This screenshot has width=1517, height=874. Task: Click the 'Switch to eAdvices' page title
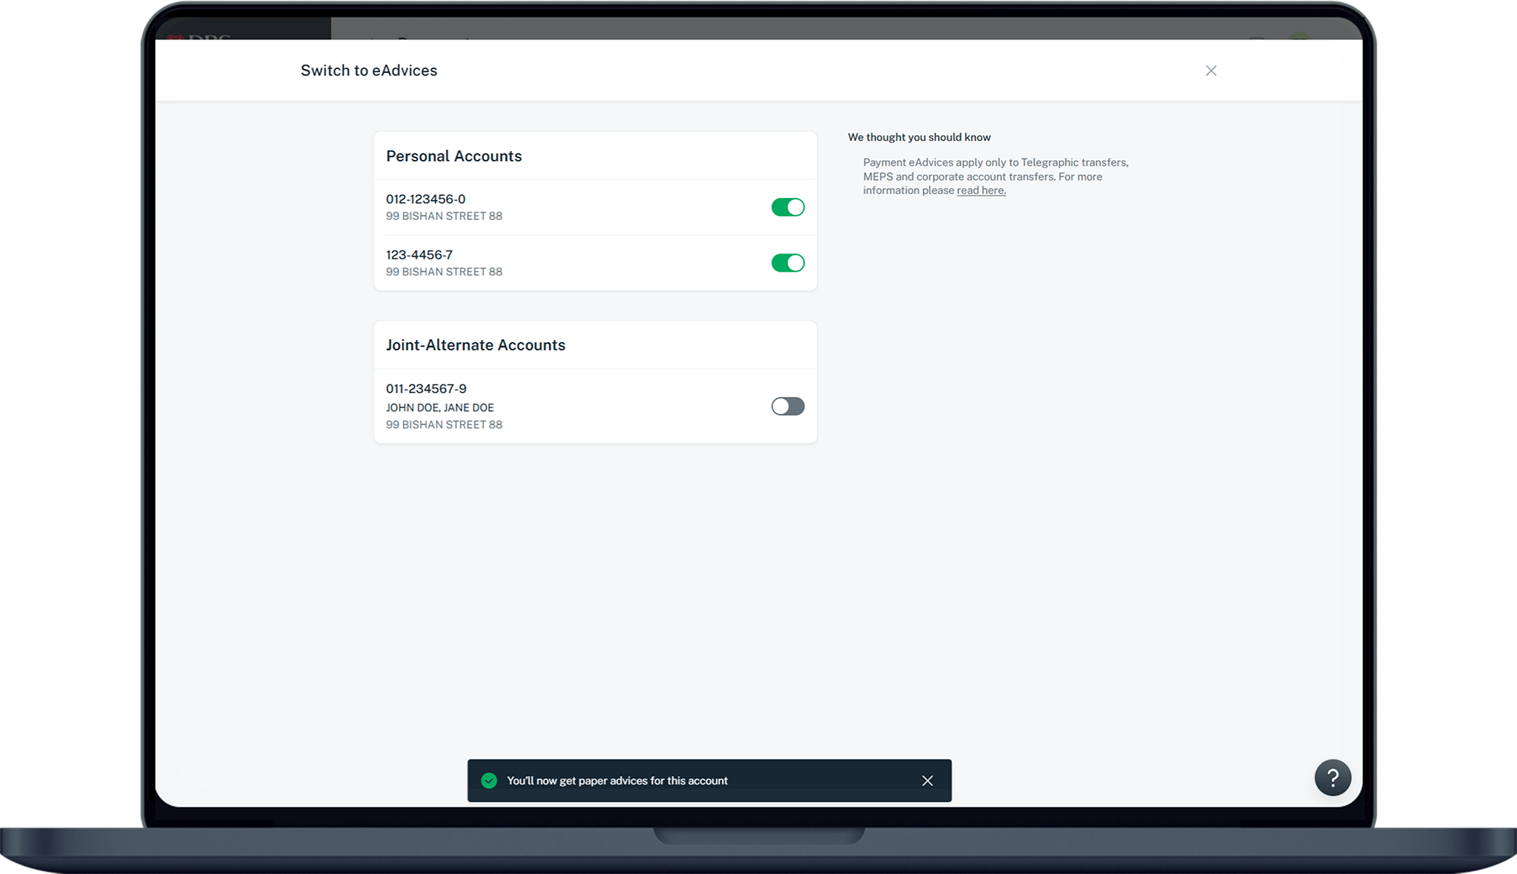[369, 71]
